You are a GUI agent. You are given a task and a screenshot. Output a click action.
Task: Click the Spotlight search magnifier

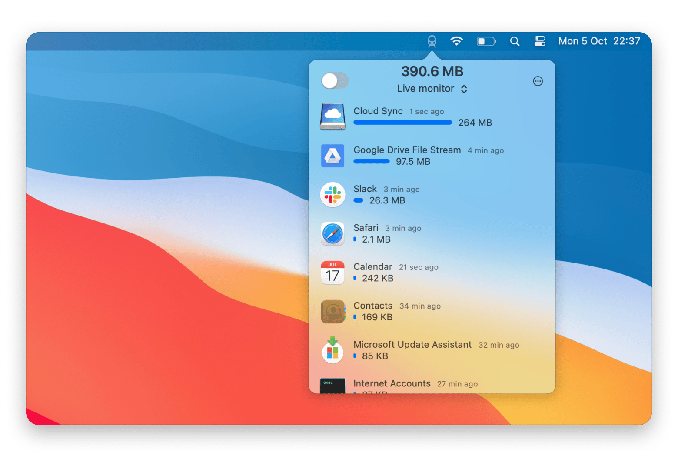(x=515, y=41)
